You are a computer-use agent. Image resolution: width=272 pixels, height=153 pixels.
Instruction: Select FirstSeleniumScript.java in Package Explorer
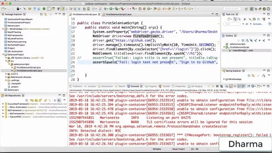click(28, 67)
